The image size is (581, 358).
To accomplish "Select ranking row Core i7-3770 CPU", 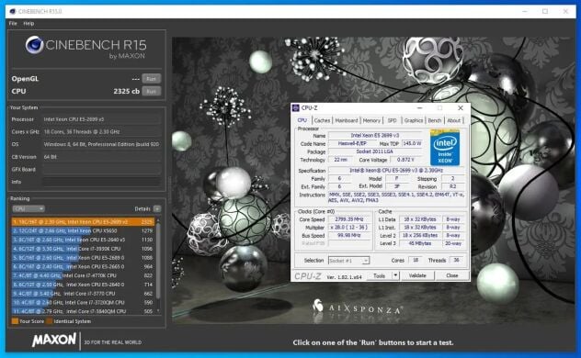I will (x=83, y=293).
